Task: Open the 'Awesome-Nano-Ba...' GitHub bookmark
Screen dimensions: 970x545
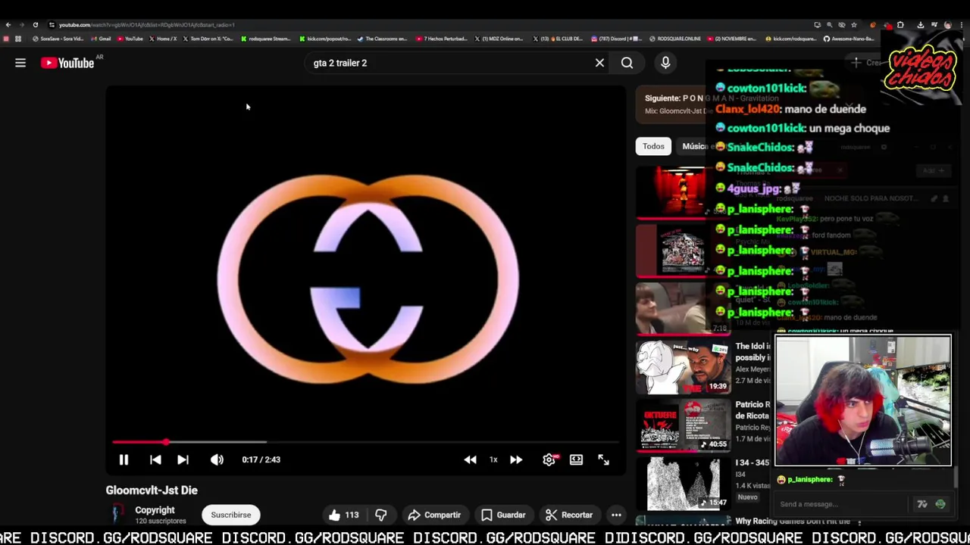Action: pyautogui.click(x=849, y=39)
